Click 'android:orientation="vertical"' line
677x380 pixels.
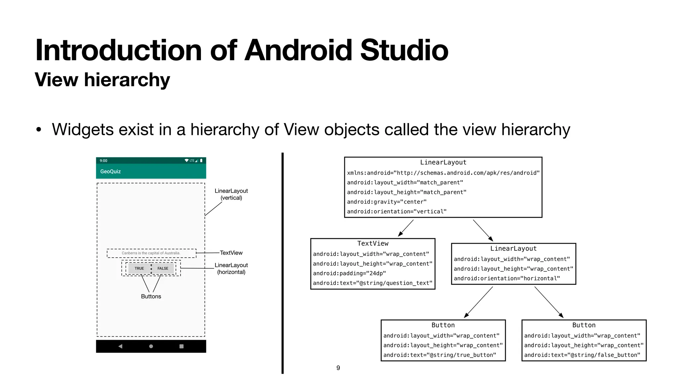tap(397, 211)
